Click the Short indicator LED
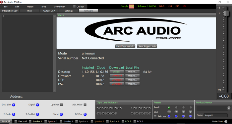 click(x=61, y=114)
